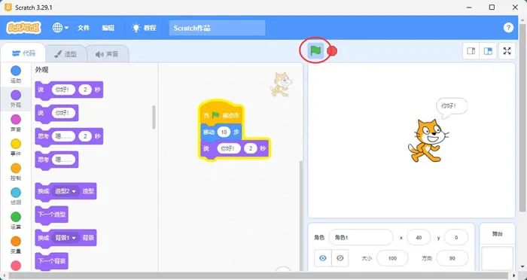Click the Scratch作品 project title field
The width and height of the screenshot is (527, 280).
217,28
